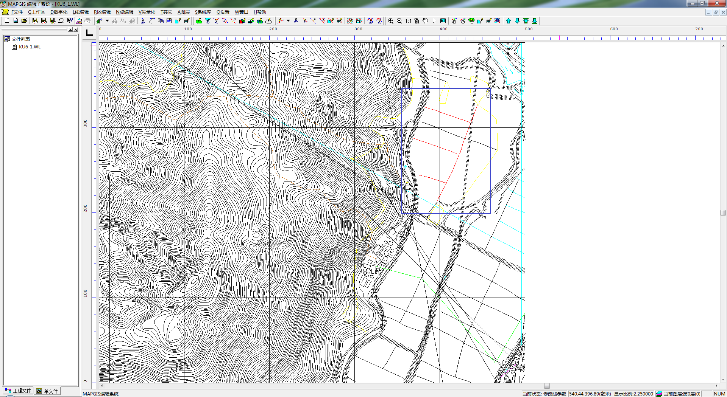Switch to the 工程文件 tab
727x397 pixels.
point(18,391)
